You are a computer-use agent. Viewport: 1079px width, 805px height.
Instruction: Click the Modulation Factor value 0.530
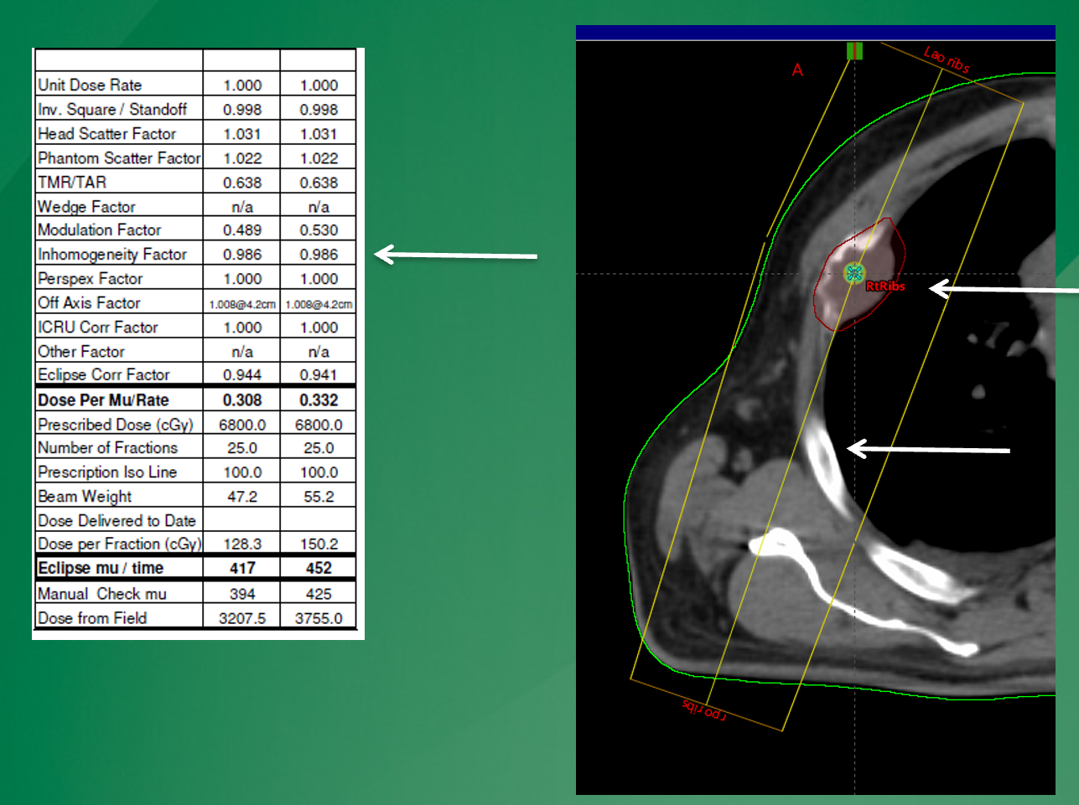point(319,230)
